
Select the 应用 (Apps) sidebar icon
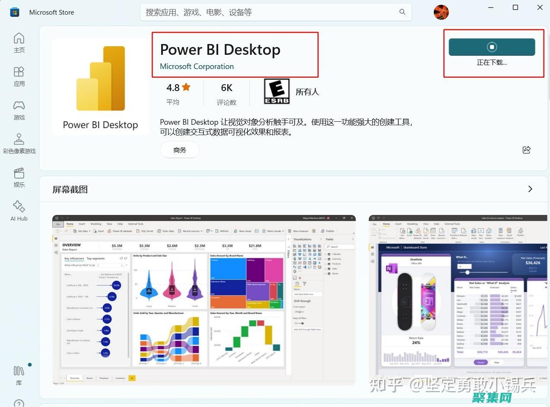click(19, 76)
